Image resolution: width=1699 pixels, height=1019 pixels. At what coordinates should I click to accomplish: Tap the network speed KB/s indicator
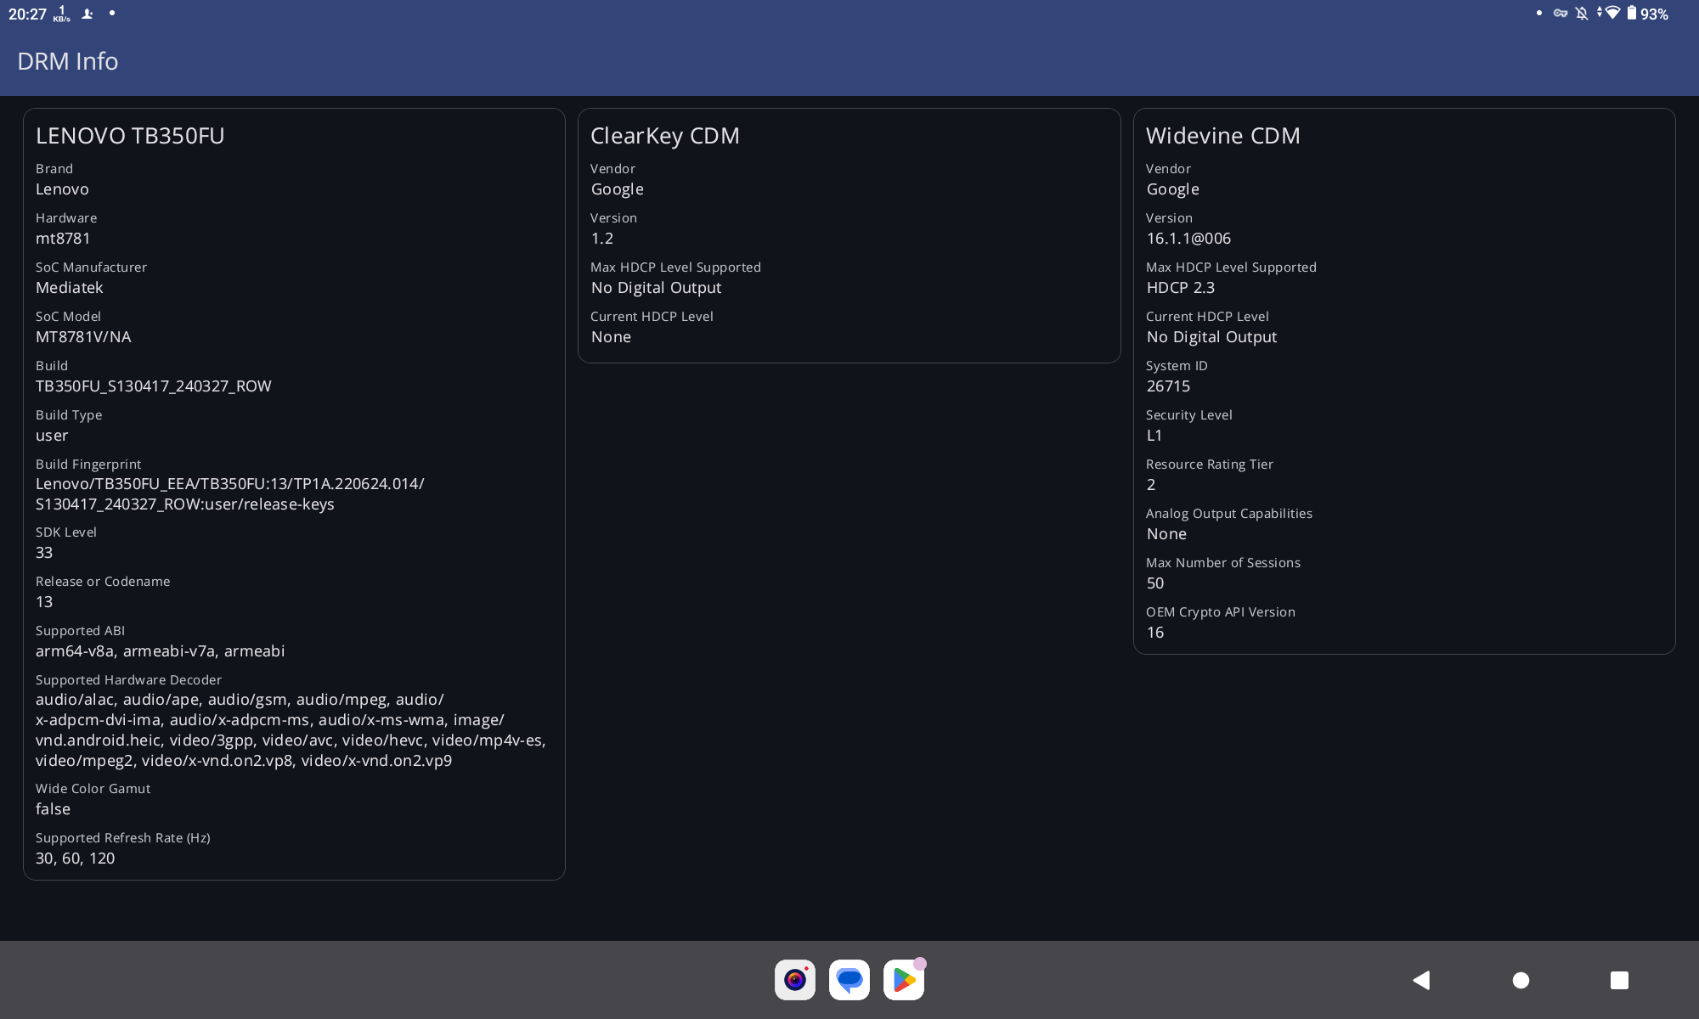pos(62,14)
